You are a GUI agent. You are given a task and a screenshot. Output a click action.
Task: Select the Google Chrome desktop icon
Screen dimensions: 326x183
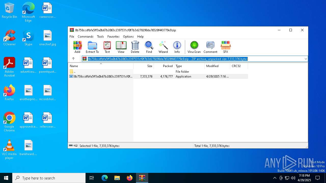click(9, 122)
